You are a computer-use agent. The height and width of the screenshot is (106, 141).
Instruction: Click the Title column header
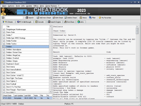[27, 27]
